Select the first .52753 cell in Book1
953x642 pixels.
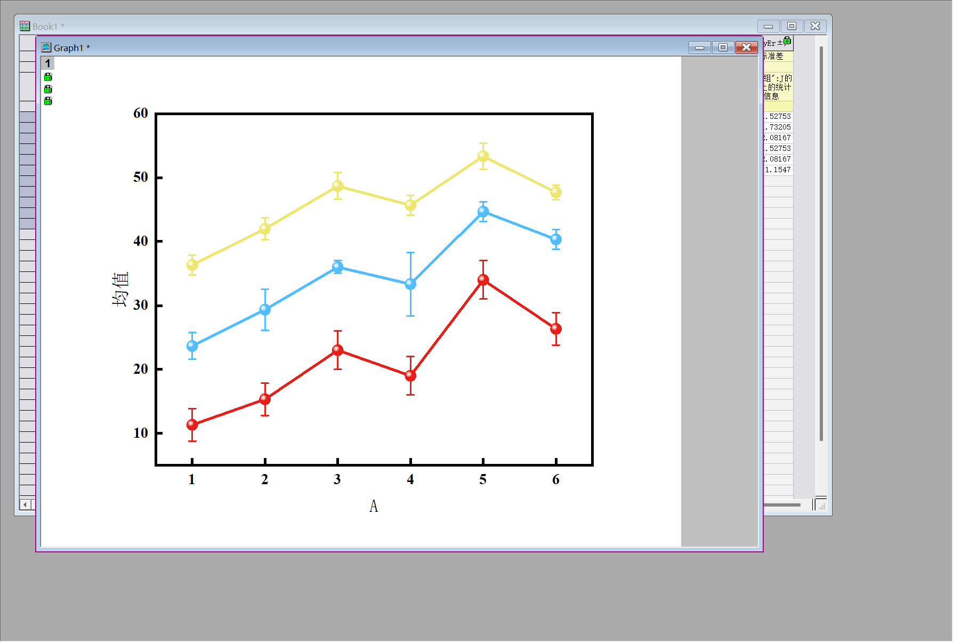point(778,117)
